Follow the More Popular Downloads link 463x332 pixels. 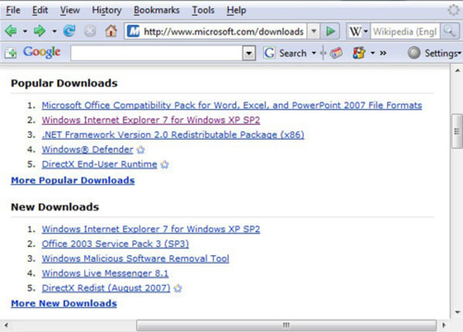73,181
